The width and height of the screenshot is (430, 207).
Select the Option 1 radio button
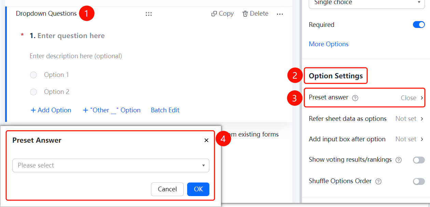[x=33, y=75]
